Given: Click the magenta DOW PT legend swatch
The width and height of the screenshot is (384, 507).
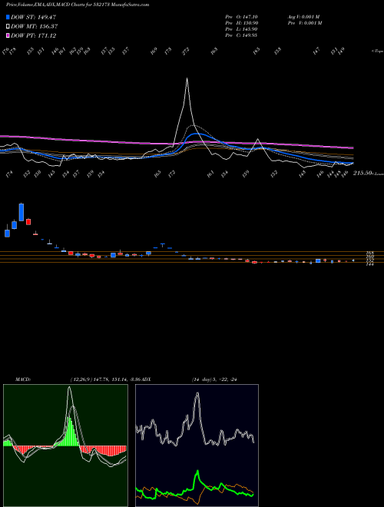Looking at the screenshot, I should tap(8, 35).
